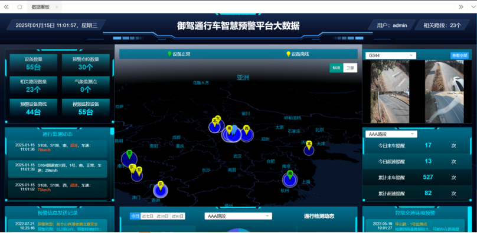This screenshot has height=233, width=477.
Task: Switch map to 标准 view
Action: click(x=336, y=68)
